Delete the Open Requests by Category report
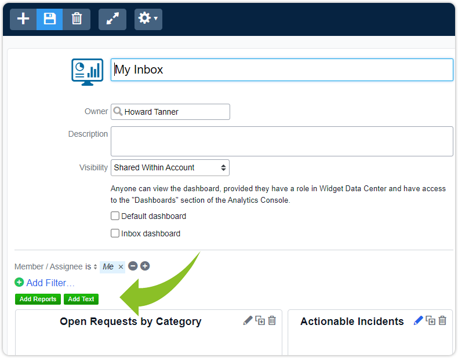The width and height of the screenshot is (458, 358). pos(272,320)
